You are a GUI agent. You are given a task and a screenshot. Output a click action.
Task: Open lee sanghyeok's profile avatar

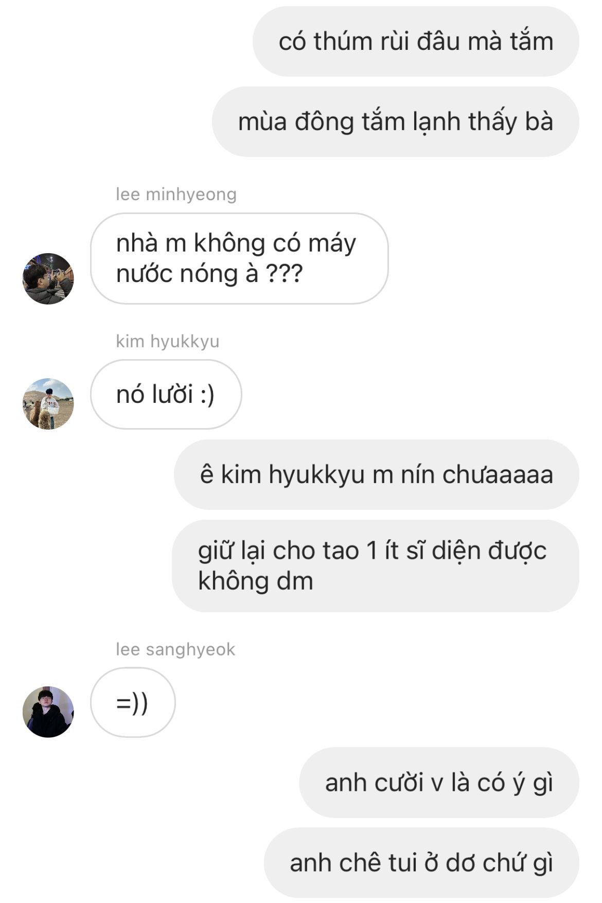click(x=48, y=712)
